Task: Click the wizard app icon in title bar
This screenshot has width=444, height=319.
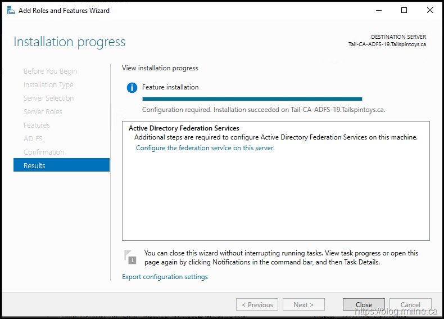Action: 11,10
